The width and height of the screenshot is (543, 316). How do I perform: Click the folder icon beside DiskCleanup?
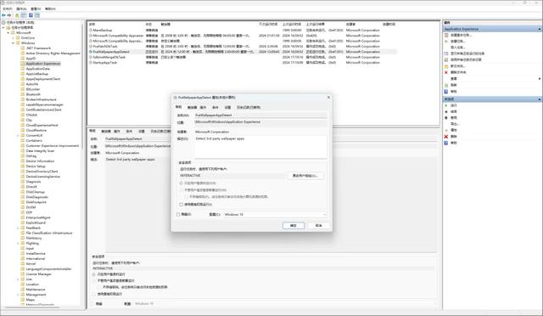coord(23,192)
